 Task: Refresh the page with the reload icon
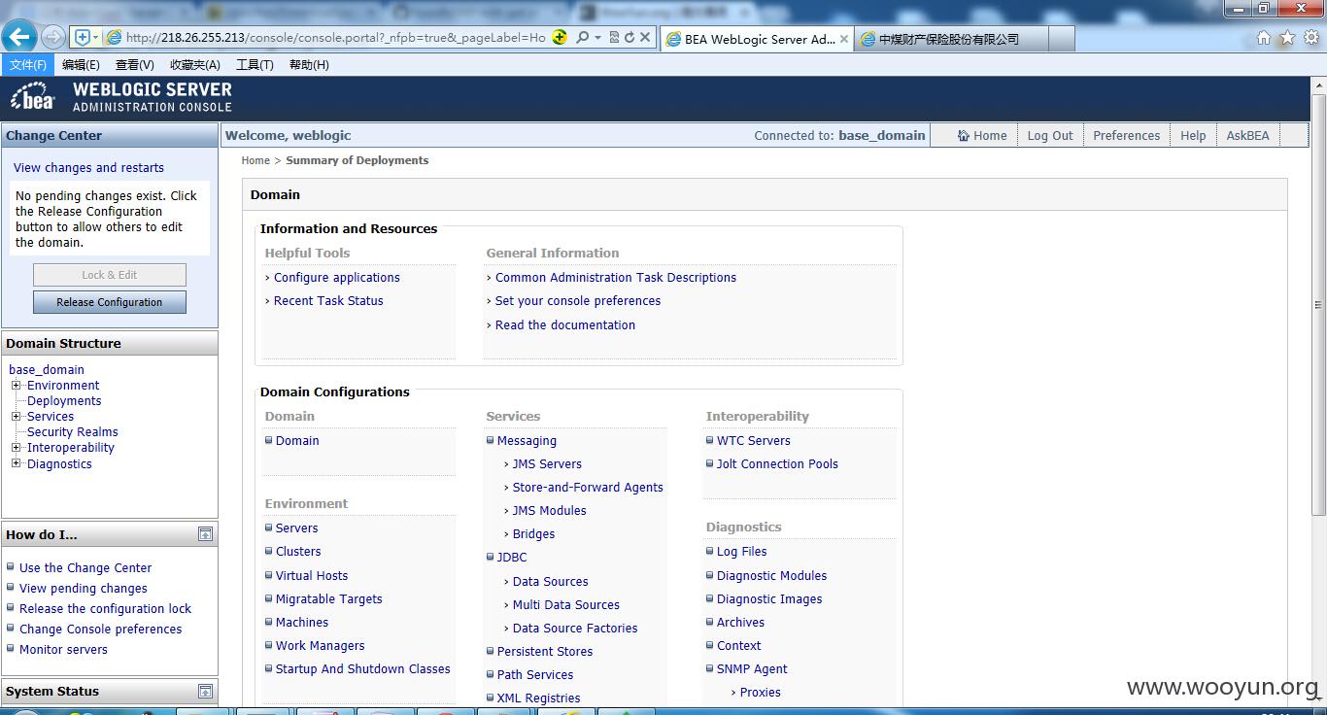tap(629, 38)
